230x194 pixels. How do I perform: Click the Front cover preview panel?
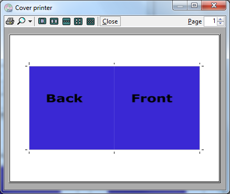(157, 108)
